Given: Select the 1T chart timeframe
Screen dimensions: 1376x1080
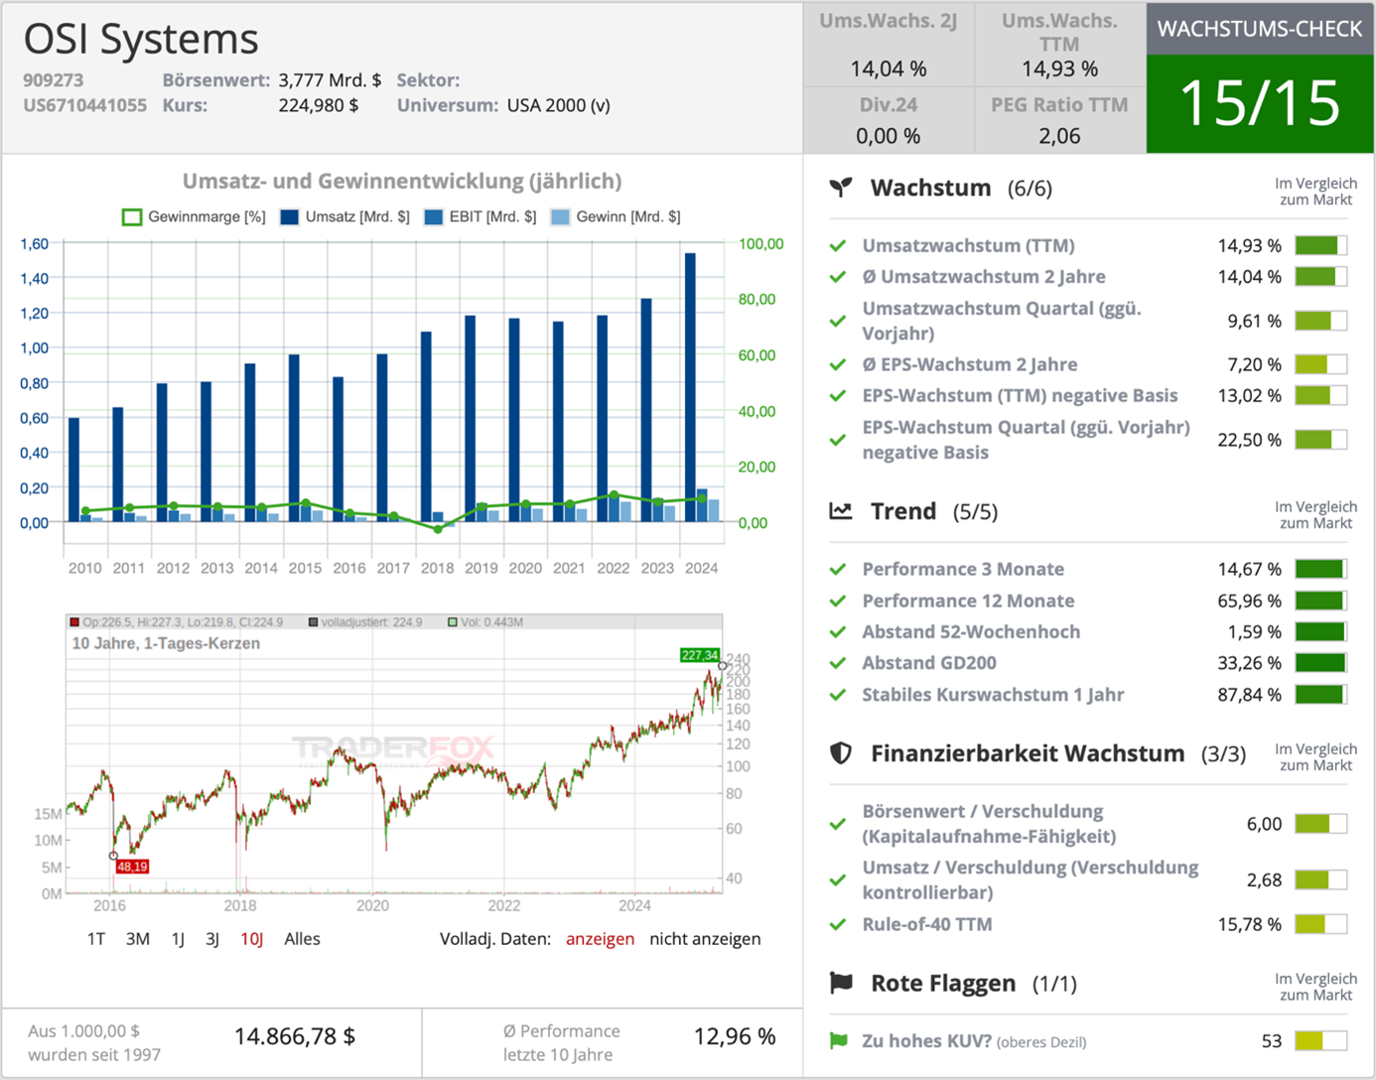Looking at the screenshot, I should (96, 939).
